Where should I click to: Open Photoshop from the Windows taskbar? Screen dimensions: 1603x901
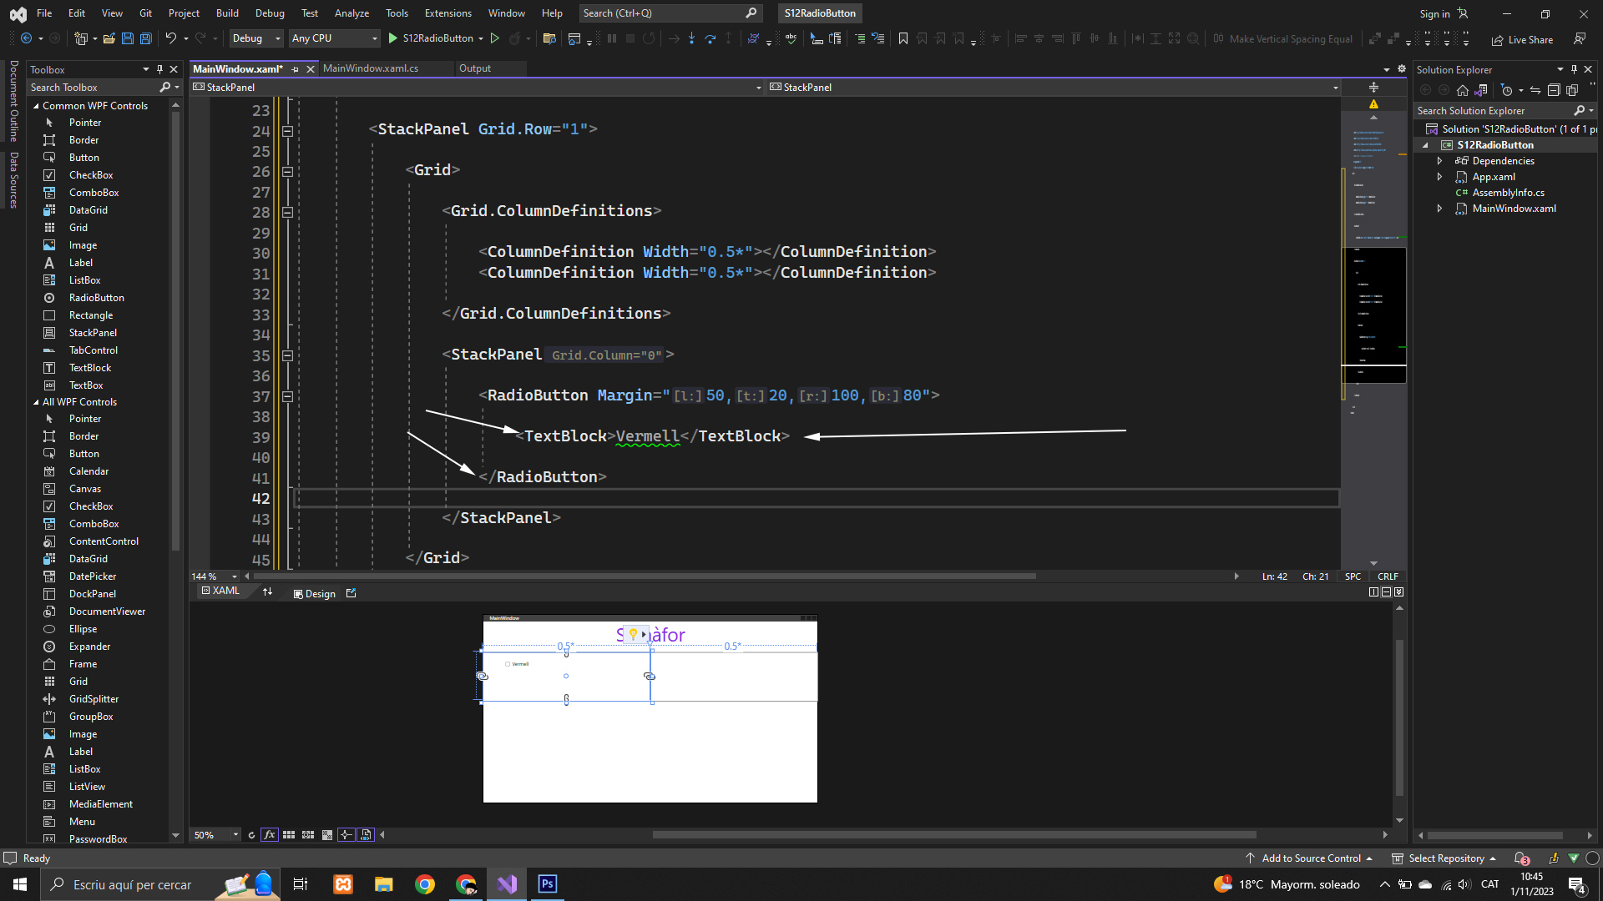[548, 884]
